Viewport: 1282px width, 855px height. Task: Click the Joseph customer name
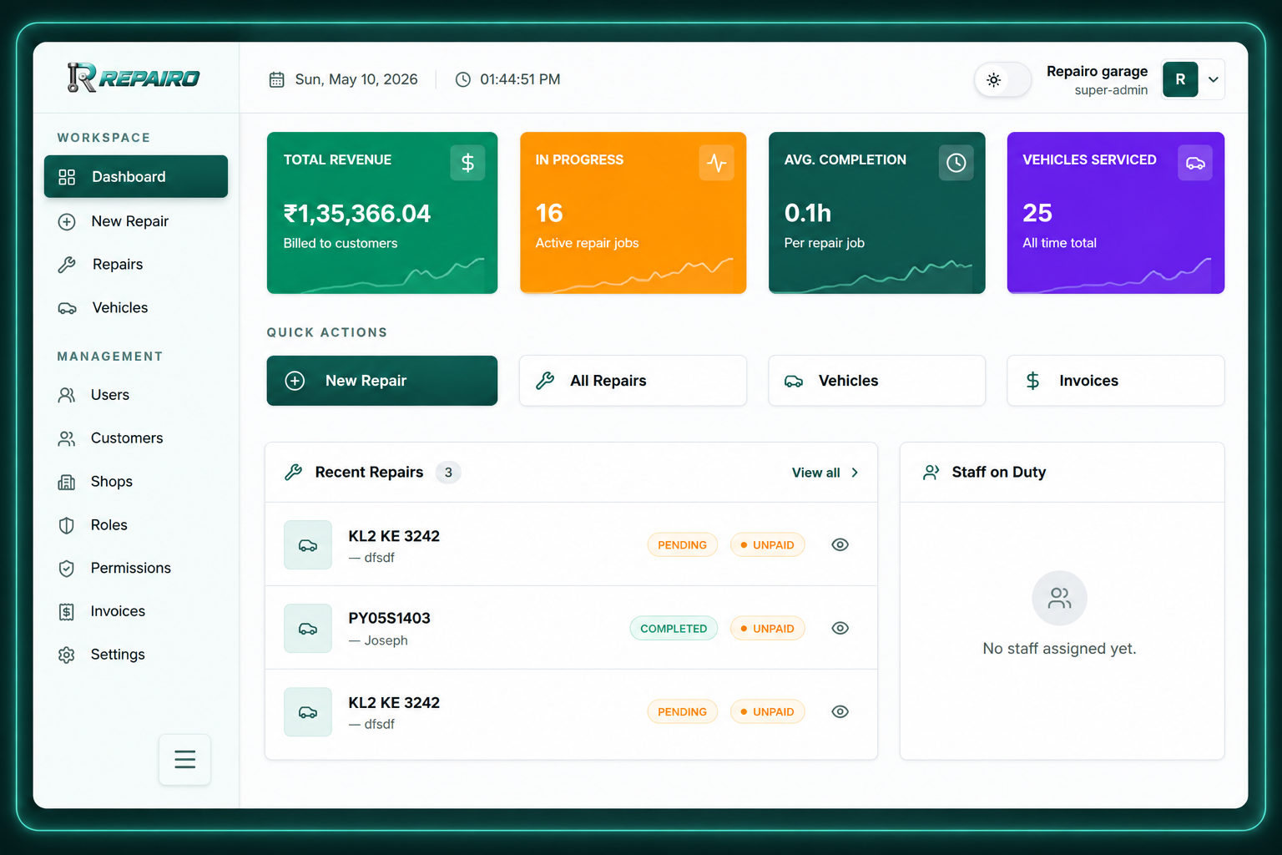[386, 640]
